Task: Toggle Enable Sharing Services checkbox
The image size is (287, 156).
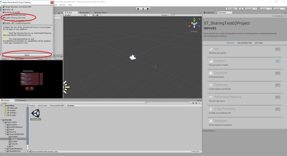Action: click(3, 18)
